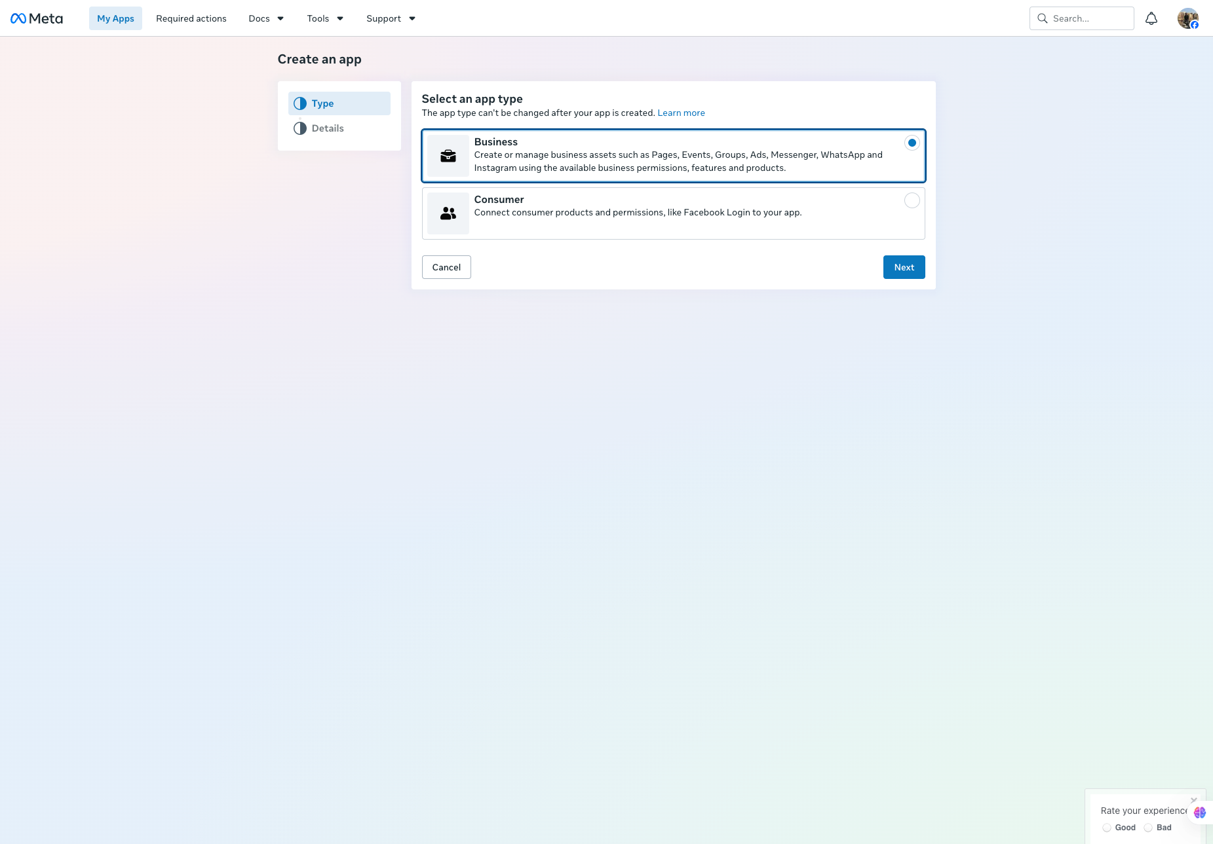Screen dimensions: 1213x844
Task: Focus the Search input field
Action: pyautogui.click(x=1082, y=18)
